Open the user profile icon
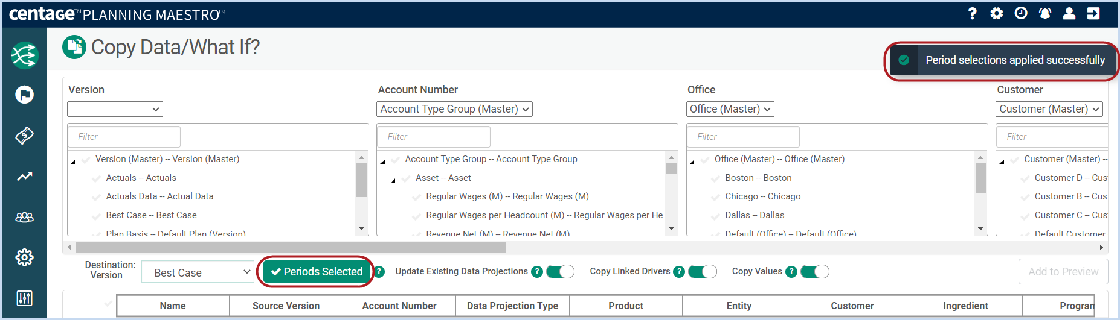 coord(1069,13)
